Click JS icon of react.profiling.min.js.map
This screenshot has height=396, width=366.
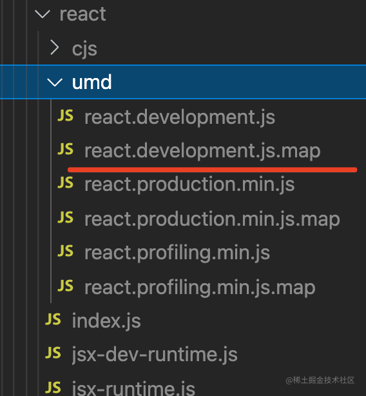pyautogui.click(x=65, y=286)
